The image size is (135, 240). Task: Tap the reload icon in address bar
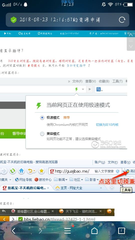tap(122, 20)
